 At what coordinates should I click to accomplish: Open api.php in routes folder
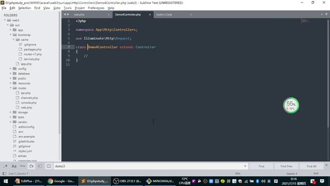26,93
